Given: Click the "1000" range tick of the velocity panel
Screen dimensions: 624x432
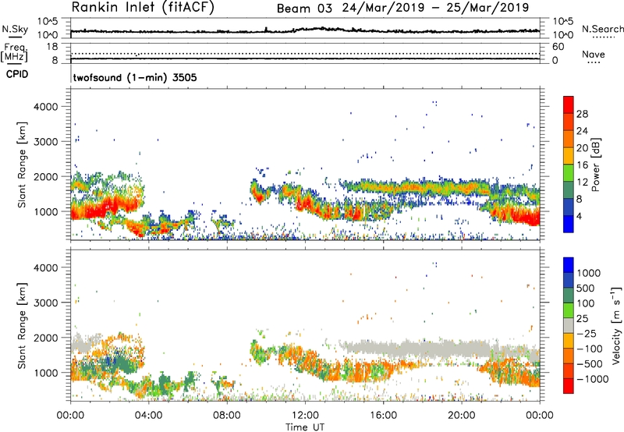Looking at the screenshot, I should (46, 373).
